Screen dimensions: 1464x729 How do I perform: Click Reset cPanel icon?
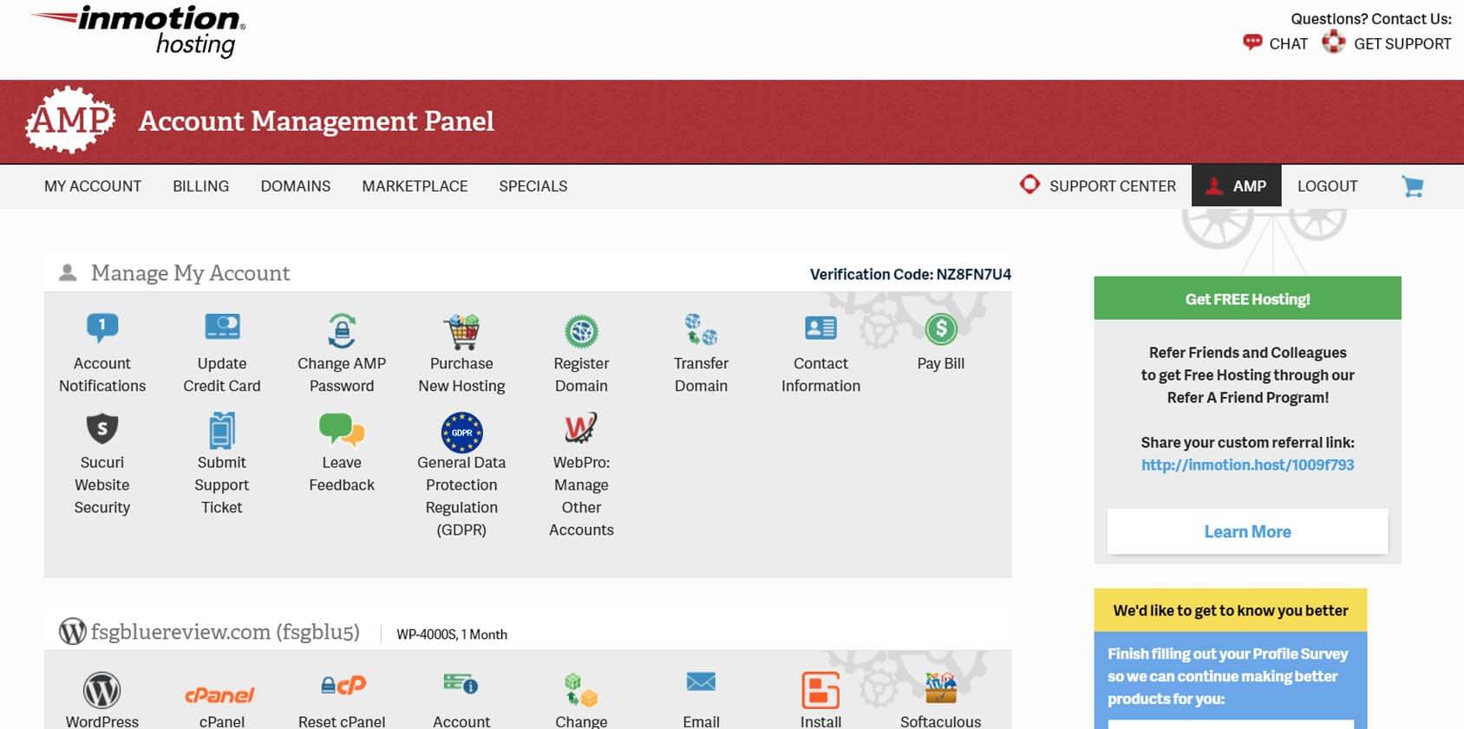[343, 686]
